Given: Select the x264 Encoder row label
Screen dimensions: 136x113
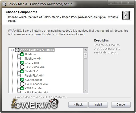Looking at the screenshot, I should pyautogui.click(x=34, y=88).
